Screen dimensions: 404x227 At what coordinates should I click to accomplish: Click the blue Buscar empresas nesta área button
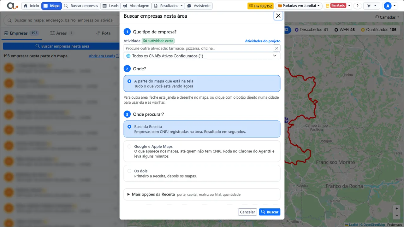(x=61, y=46)
